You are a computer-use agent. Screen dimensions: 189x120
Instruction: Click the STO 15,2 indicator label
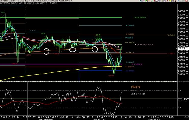183,99
